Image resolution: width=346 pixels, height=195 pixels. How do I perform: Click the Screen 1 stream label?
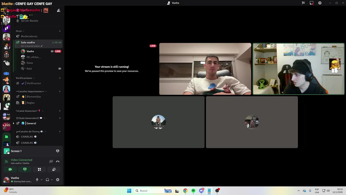pyautogui.click(x=16, y=151)
